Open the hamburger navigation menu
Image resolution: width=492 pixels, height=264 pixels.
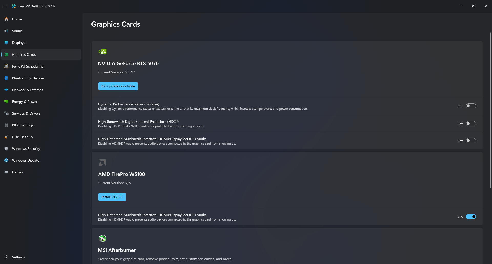tap(6, 6)
